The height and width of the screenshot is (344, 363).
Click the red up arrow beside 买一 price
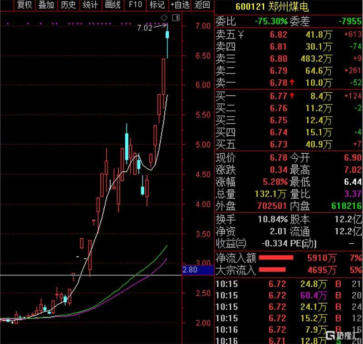pyautogui.click(x=292, y=95)
